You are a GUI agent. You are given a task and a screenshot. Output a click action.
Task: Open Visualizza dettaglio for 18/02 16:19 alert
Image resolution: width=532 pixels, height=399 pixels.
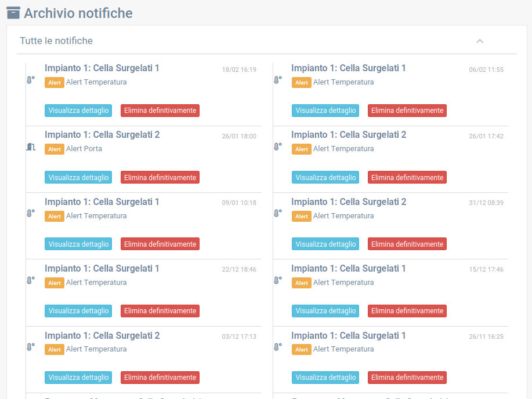(78, 111)
